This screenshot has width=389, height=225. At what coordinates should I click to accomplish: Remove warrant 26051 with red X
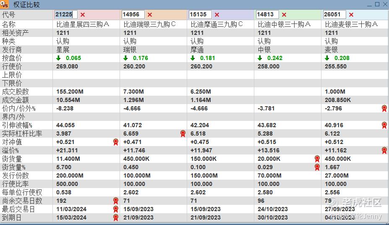click(x=351, y=15)
